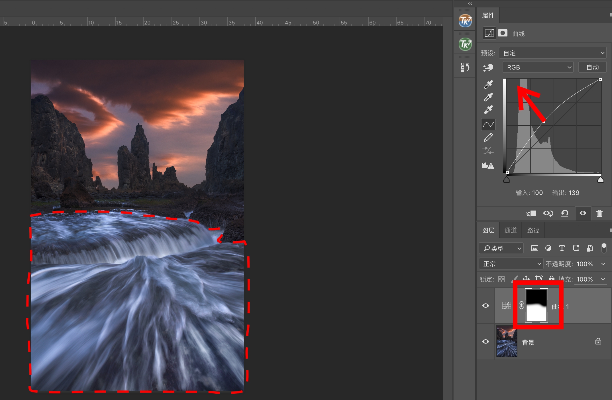Click the clip to layer icon

[x=531, y=213]
